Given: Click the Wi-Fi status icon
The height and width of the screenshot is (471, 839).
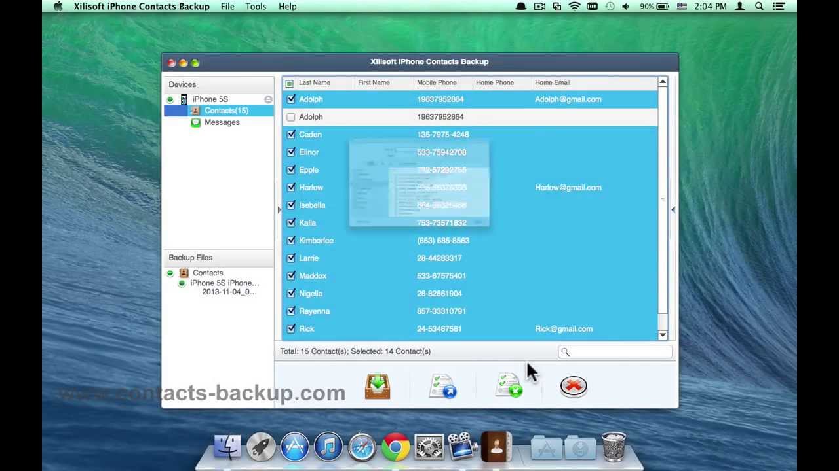Looking at the screenshot, I should coord(574,7).
